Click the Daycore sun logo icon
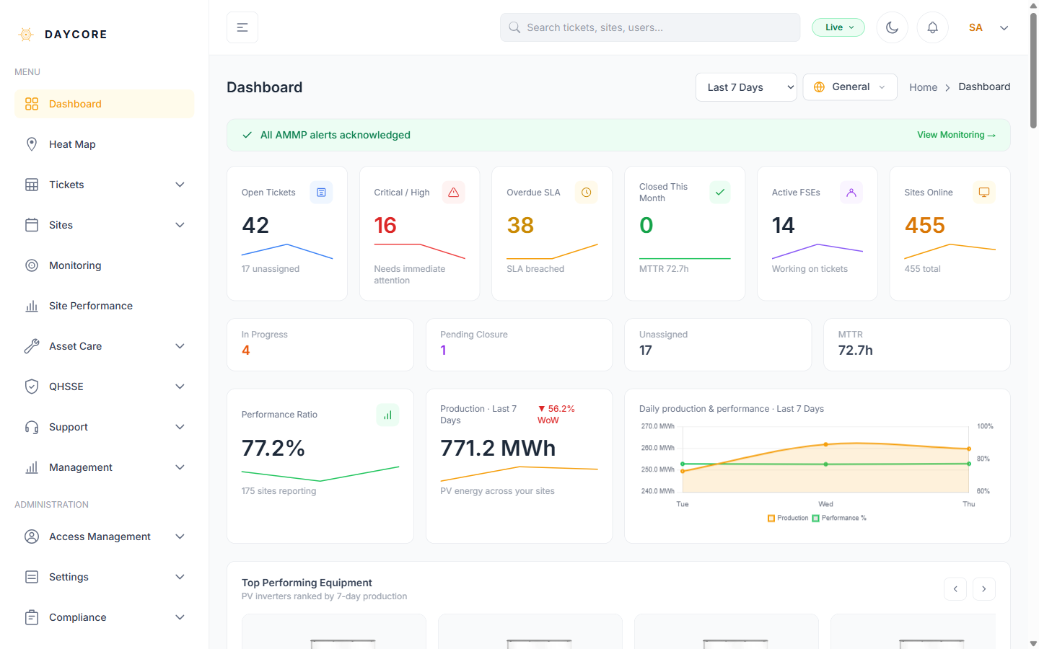Viewport: 1039px width, 649px height. point(26,34)
